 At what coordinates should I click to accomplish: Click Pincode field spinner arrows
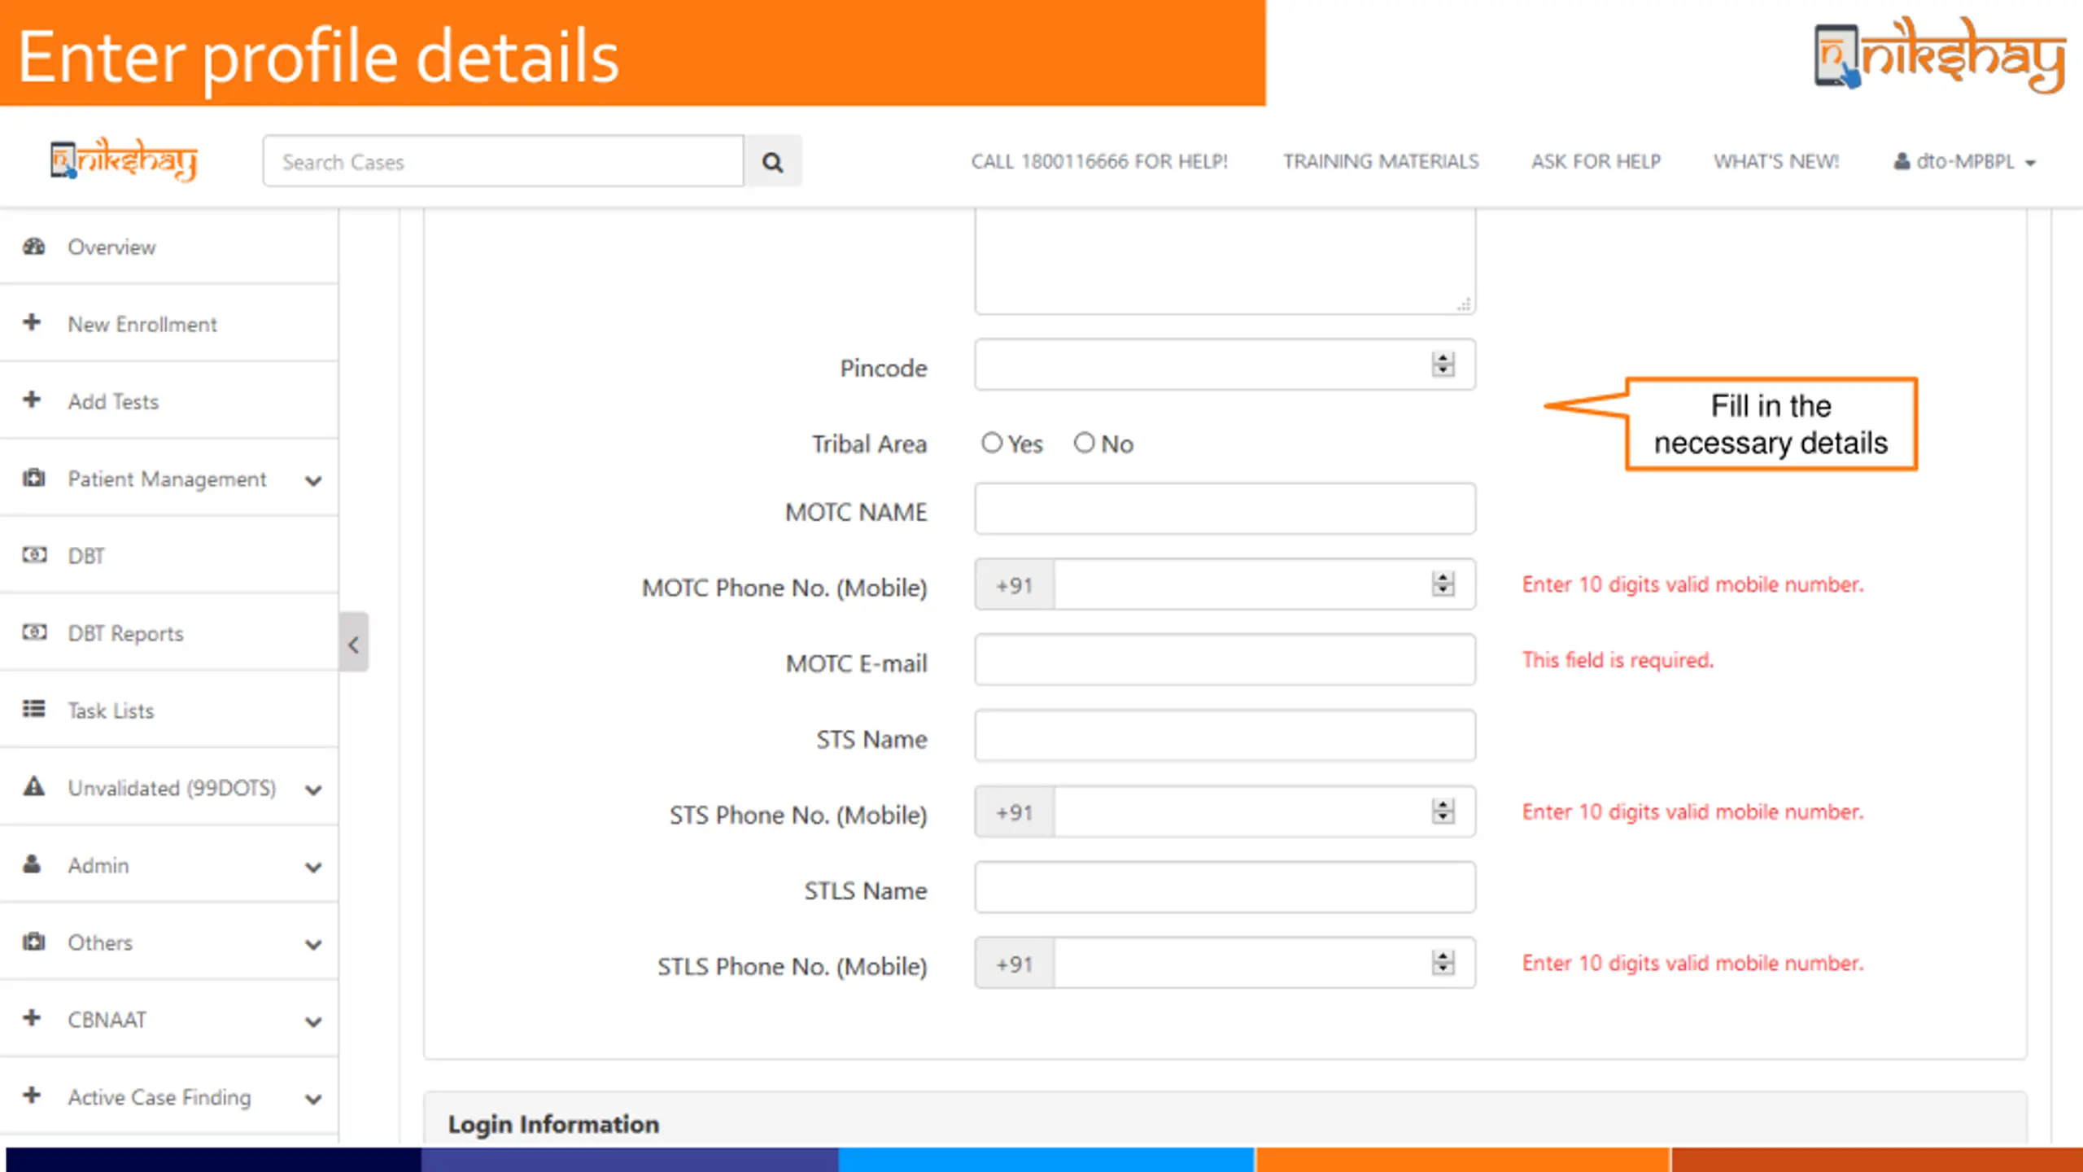pyautogui.click(x=1443, y=365)
